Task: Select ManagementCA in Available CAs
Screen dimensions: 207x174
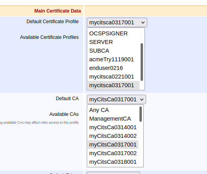Action: 113,119
